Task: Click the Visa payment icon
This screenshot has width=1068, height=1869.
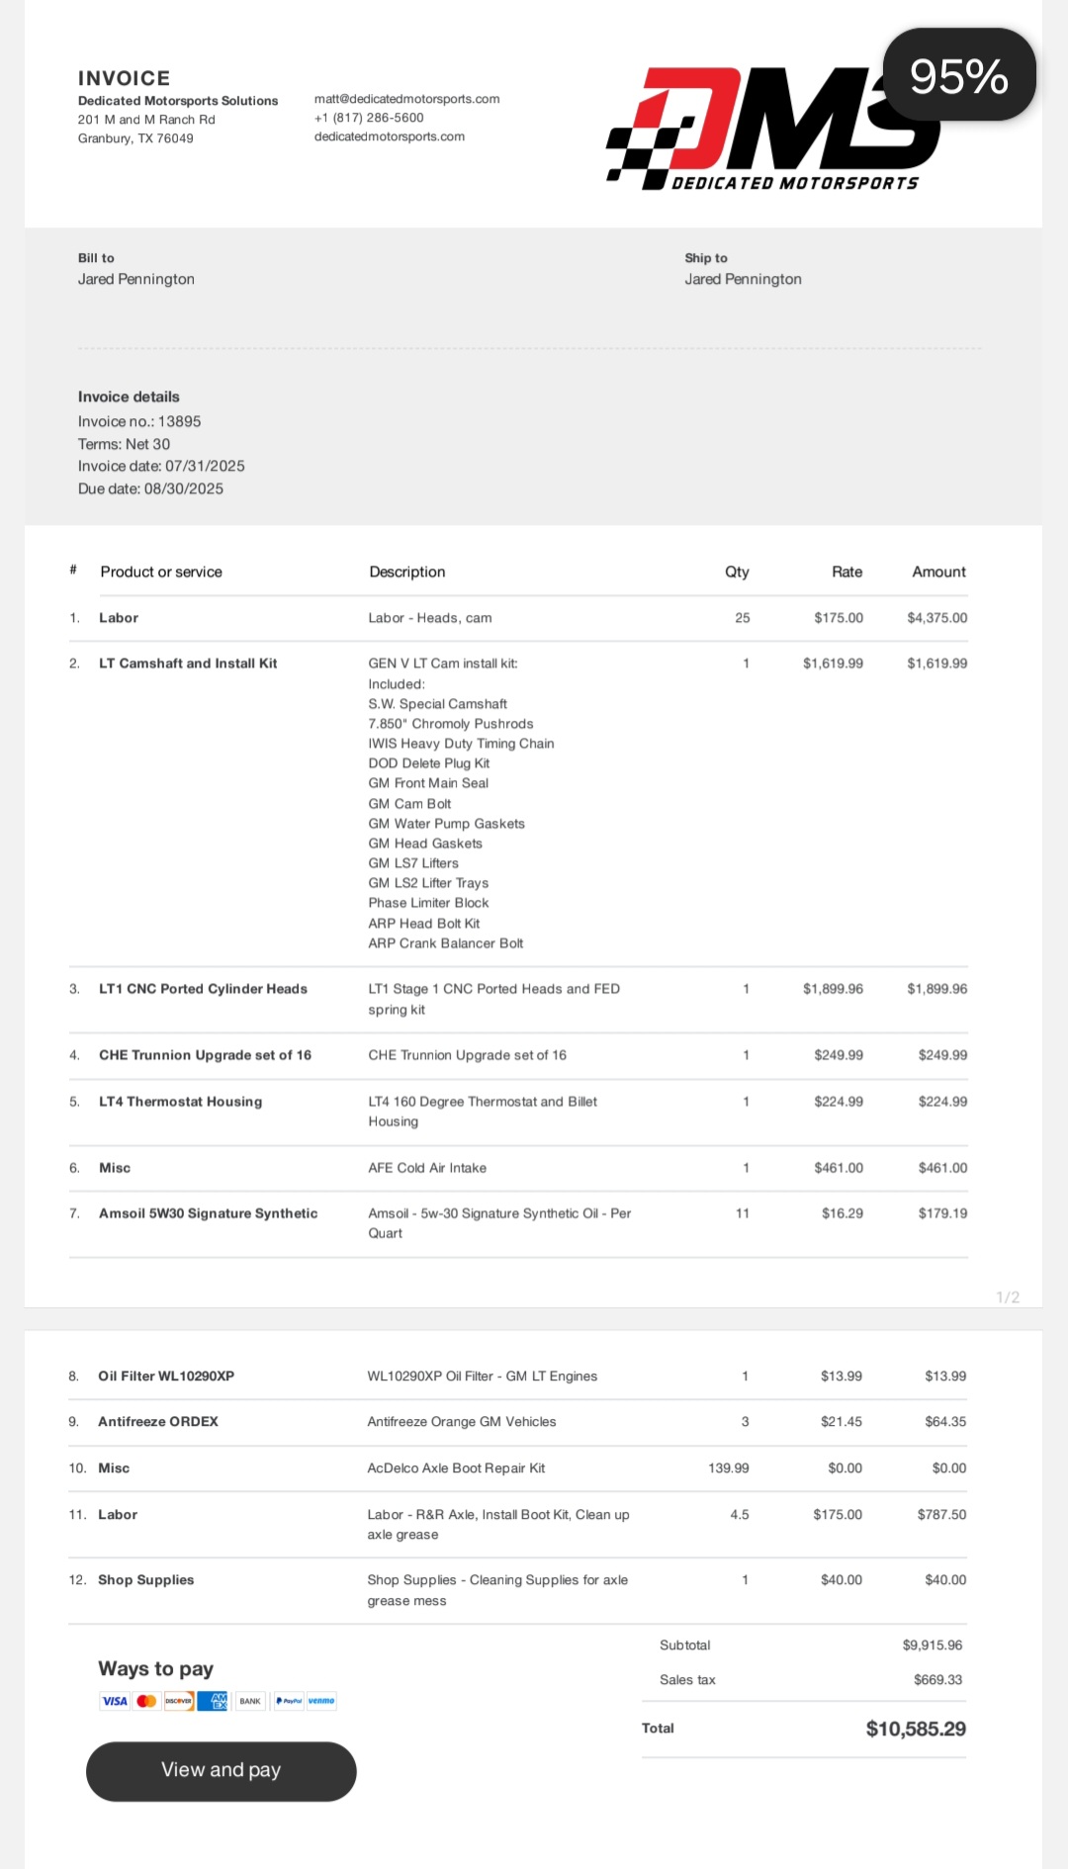Action: [x=115, y=1701]
